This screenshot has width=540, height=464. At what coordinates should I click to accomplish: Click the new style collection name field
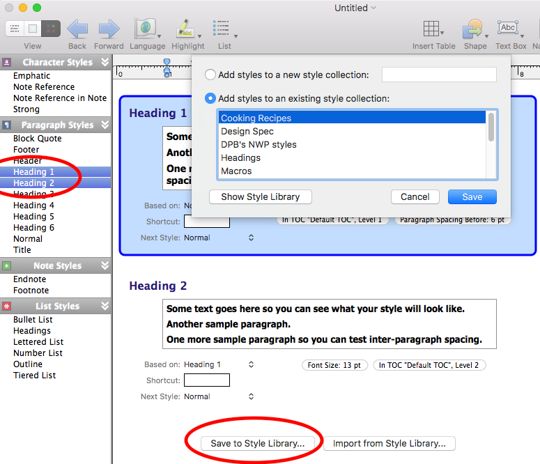tap(439, 75)
